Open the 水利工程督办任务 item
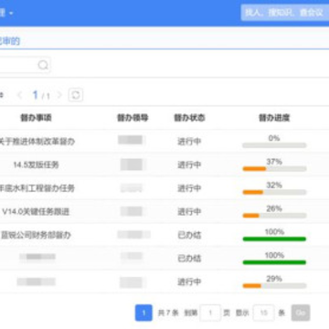The width and height of the screenshot is (329, 329). [x=37, y=188]
